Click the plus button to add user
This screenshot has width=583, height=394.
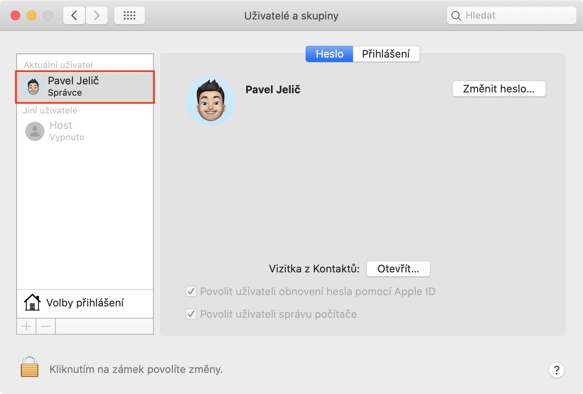26,326
